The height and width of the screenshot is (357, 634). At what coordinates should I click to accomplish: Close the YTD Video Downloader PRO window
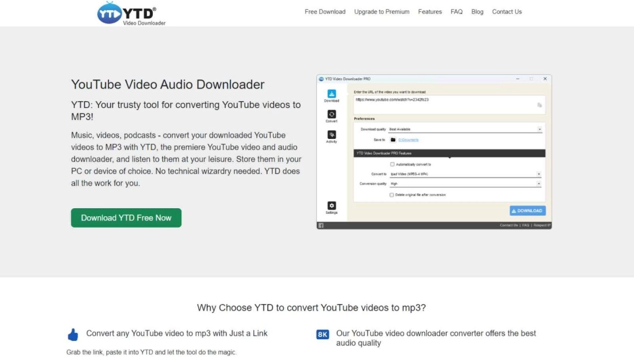[x=545, y=79]
